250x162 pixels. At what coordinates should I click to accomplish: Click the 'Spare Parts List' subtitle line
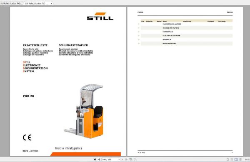click(x=30, y=49)
